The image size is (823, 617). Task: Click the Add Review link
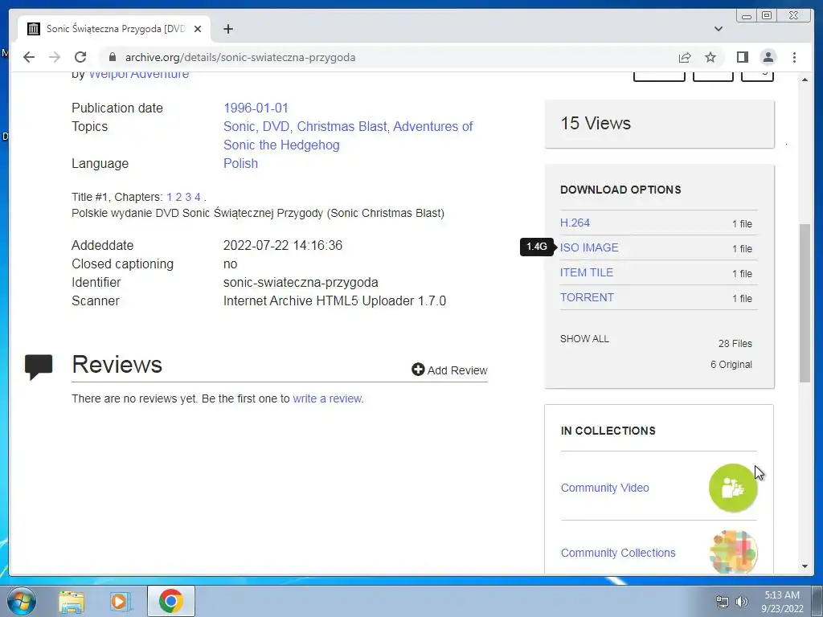click(457, 370)
